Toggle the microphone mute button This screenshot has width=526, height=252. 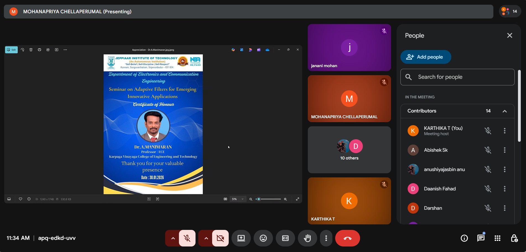click(187, 238)
